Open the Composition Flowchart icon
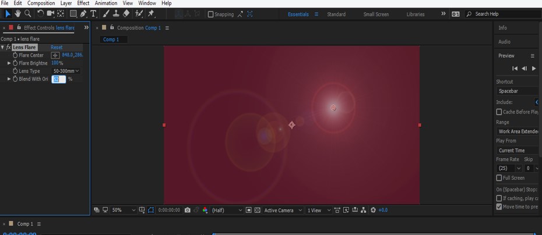 click(x=364, y=210)
